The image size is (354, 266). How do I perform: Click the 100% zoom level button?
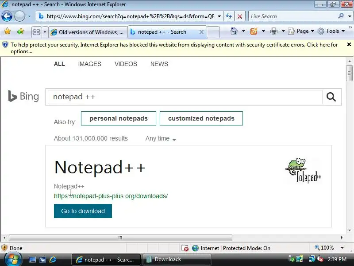tap(324, 248)
